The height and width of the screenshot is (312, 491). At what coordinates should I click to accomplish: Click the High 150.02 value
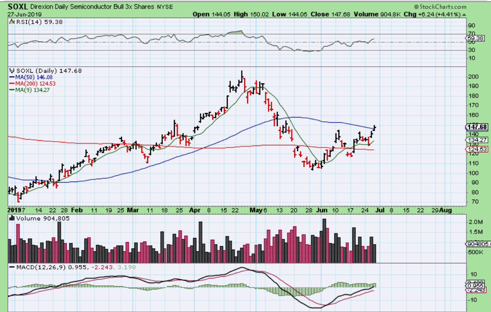[252, 14]
